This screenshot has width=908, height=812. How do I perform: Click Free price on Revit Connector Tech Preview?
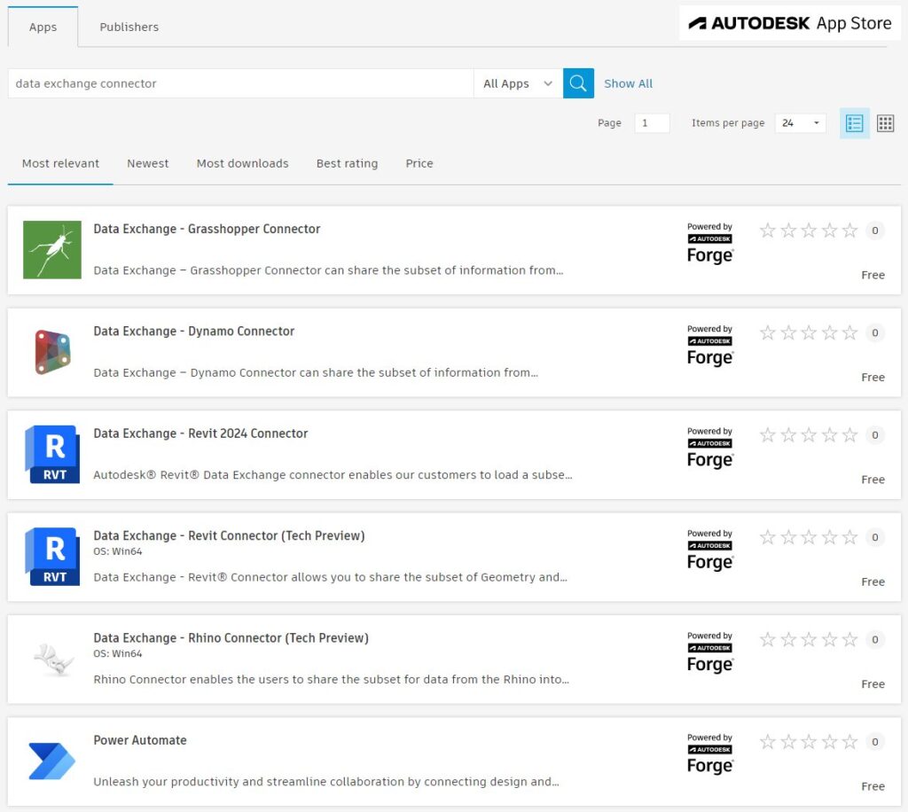(873, 582)
